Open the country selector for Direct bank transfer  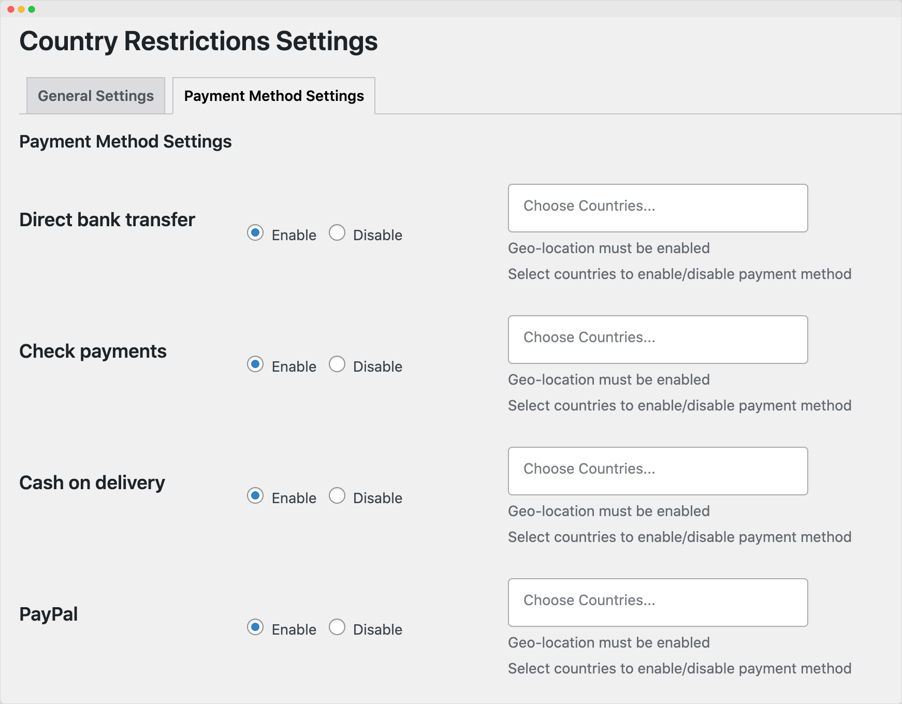tap(658, 208)
